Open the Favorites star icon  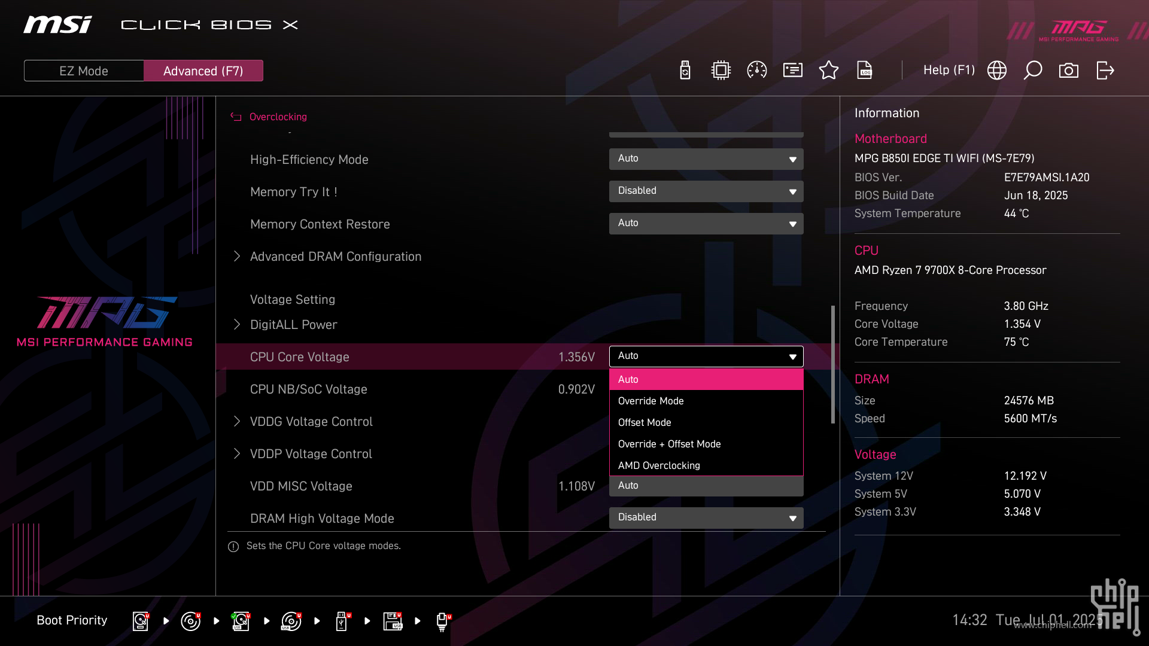pos(829,71)
